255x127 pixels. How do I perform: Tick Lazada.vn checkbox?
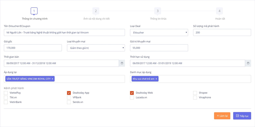tap(132, 98)
